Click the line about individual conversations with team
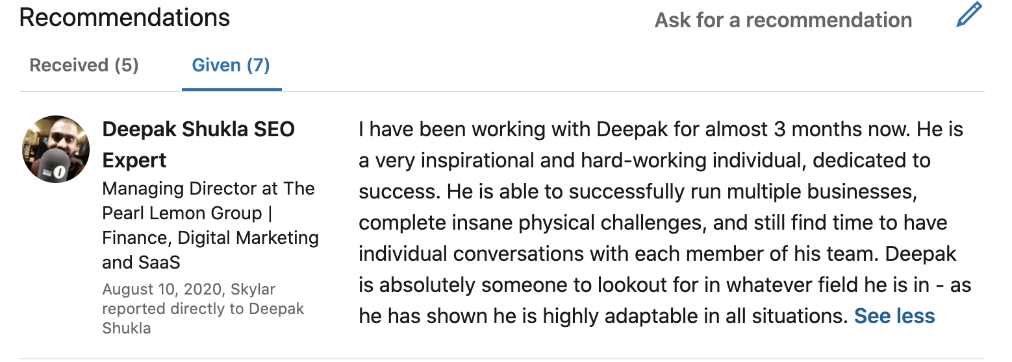The height and width of the screenshot is (362, 1012). click(x=657, y=254)
